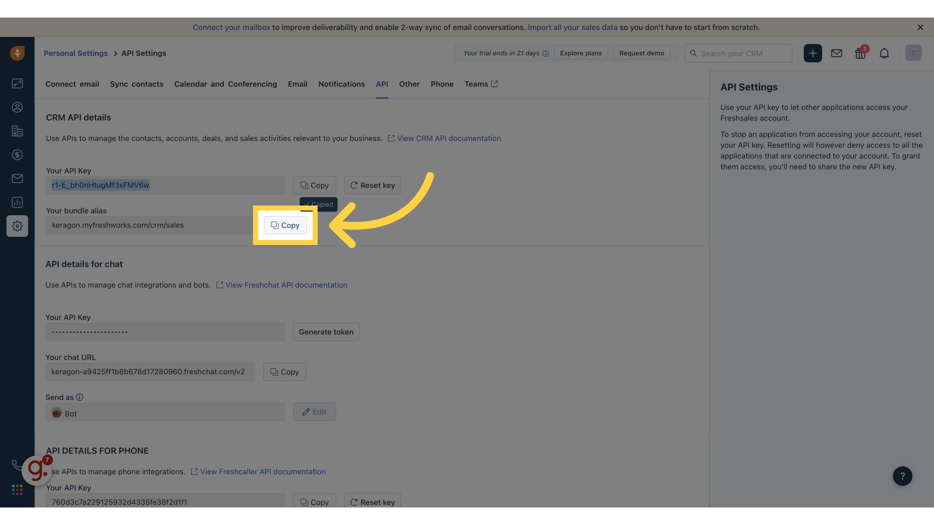
Task: Open Calendar and Conferencing tab
Action: [x=225, y=84]
